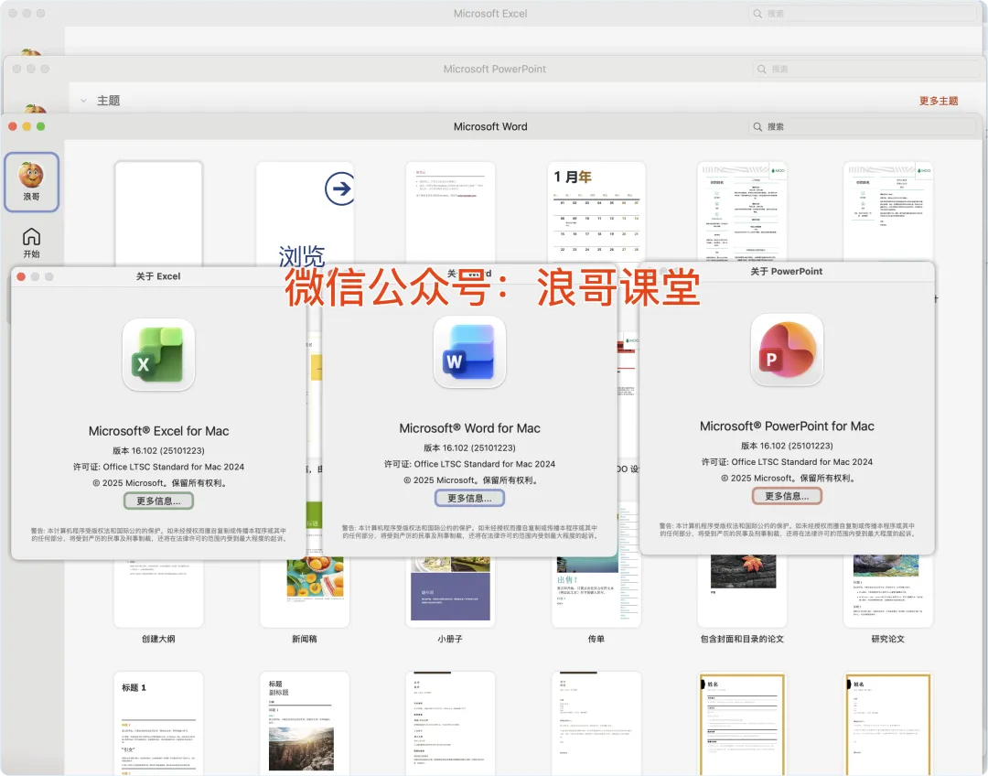Collapse the 主题 section chevron in PowerPoint
988x776 pixels.
click(x=83, y=101)
